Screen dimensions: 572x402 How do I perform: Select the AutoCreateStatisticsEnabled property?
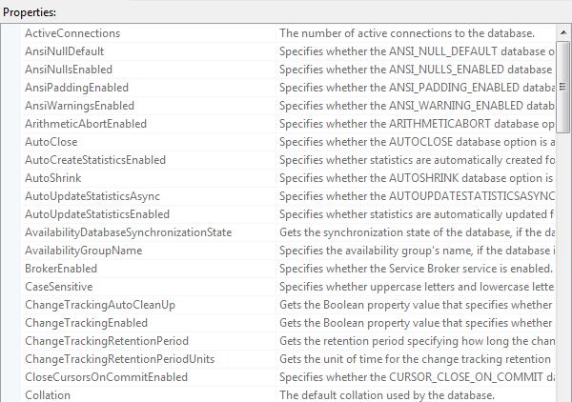point(95,160)
